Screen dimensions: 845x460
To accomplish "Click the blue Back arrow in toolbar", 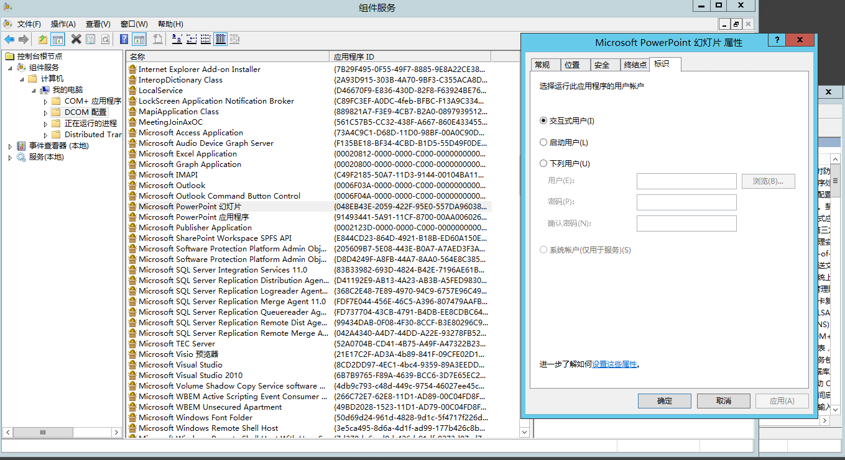I will pos(9,40).
